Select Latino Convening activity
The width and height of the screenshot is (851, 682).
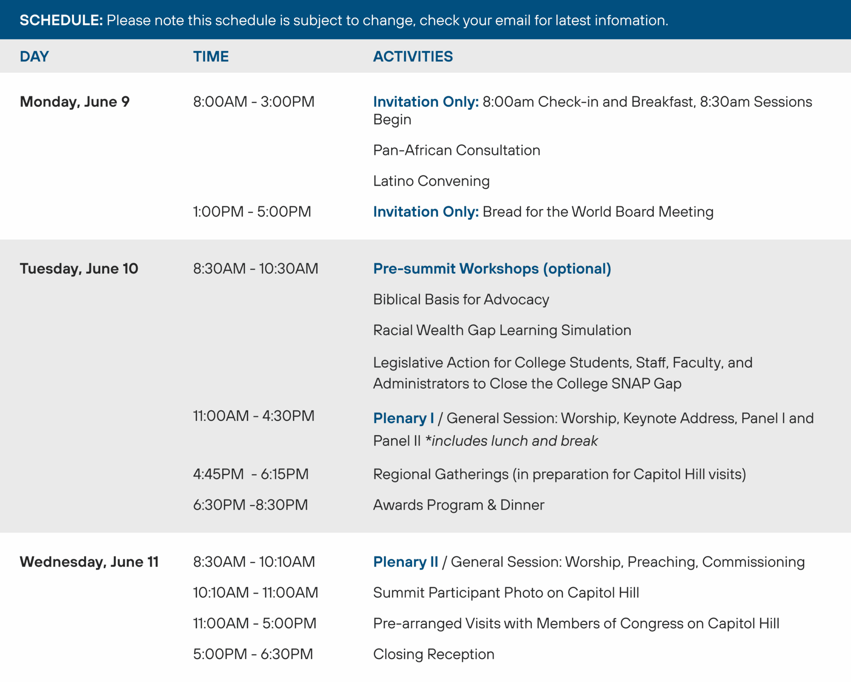tap(431, 181)
